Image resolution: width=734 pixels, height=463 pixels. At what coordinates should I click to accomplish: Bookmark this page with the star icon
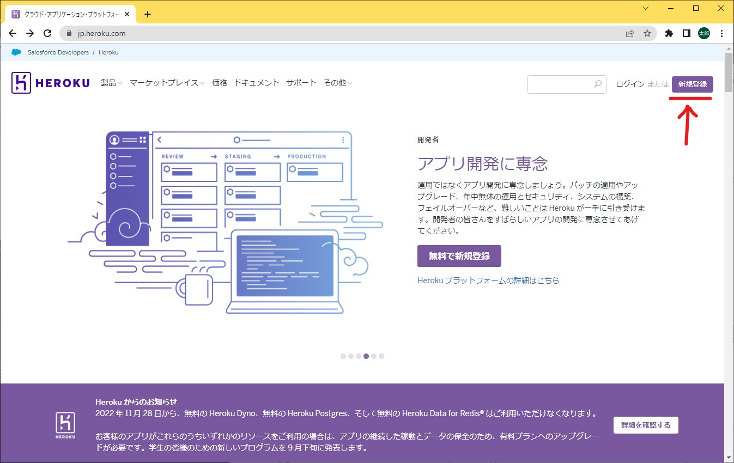click(x=647, y=33)
